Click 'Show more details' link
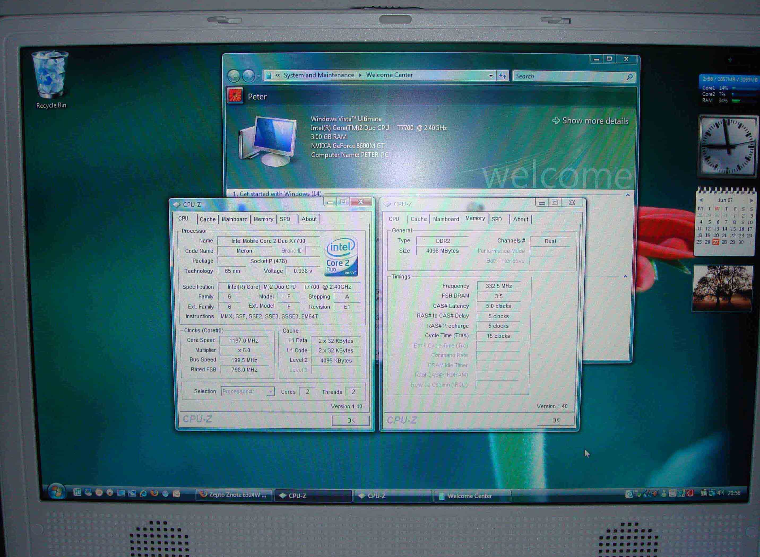 tap(590, 121)
